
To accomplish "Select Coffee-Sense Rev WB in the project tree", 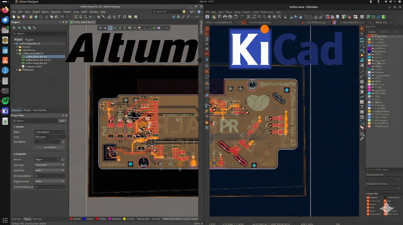I will pos(36,63).
